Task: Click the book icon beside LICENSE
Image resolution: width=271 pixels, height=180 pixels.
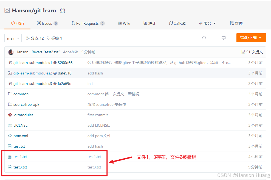Action: [10, 125]
